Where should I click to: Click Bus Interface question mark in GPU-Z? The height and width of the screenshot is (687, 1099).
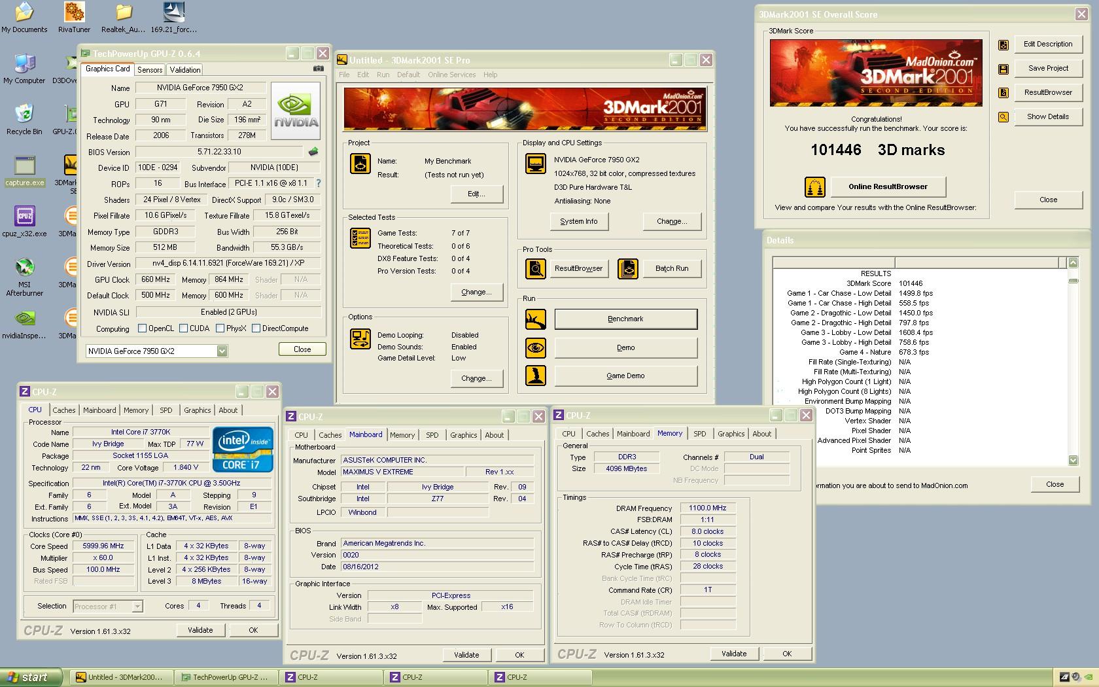[319, 183]
